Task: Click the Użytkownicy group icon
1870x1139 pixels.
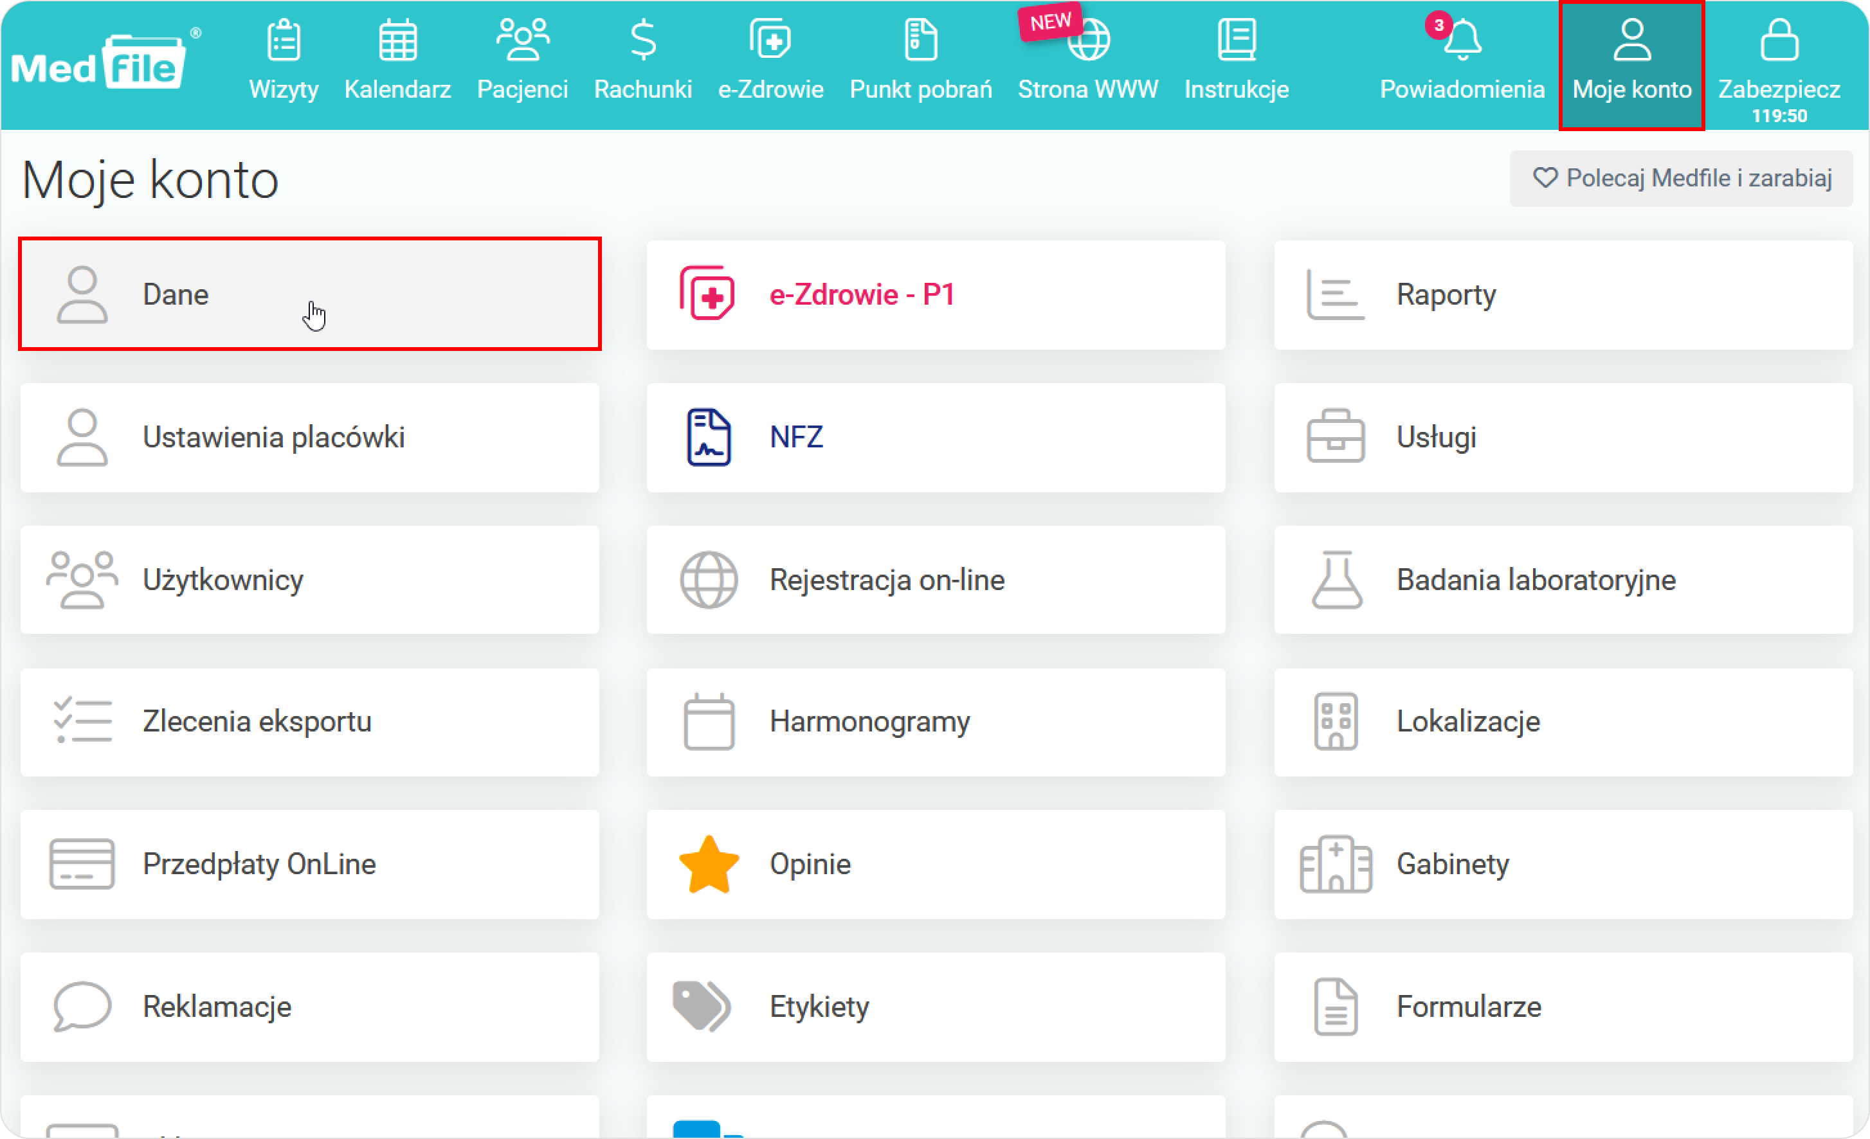Action: 82,580
